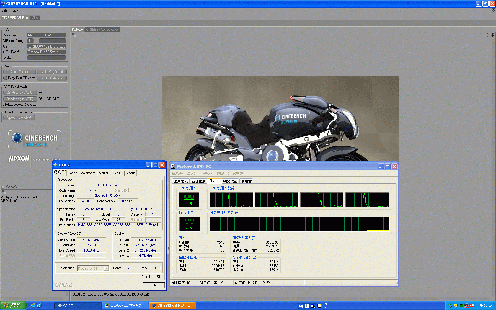Click the yellow security shield tray icon
Viewport: 496px width, 310px height.
click(456, 306)
